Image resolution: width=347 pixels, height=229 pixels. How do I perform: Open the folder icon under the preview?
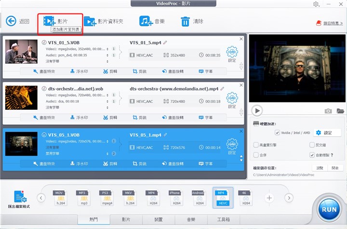[x=340, y=111]
